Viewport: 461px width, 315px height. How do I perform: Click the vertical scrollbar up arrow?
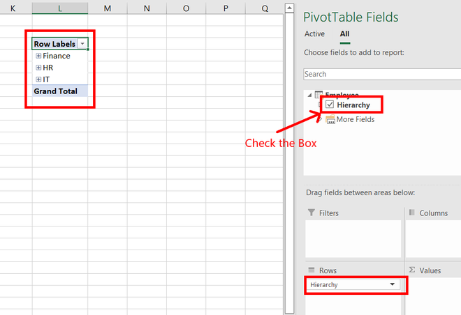289,8
